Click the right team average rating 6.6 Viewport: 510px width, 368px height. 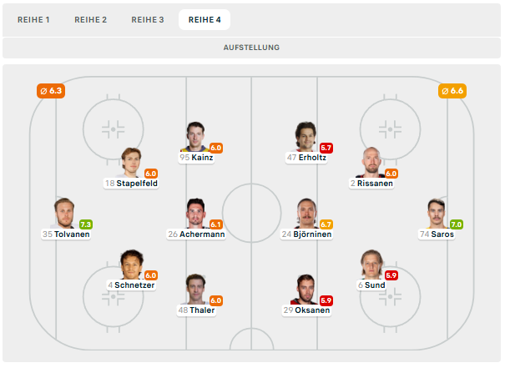pos(452,90)
